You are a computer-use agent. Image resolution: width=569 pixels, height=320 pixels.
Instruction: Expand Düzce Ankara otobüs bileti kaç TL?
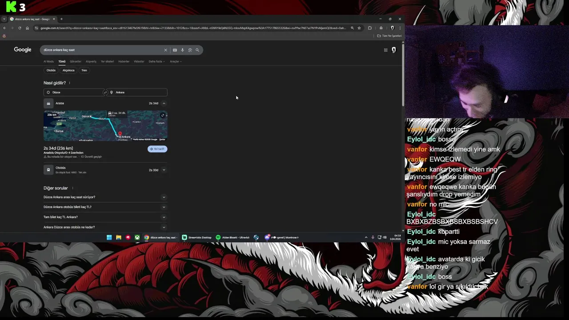(x=105, y=207)
